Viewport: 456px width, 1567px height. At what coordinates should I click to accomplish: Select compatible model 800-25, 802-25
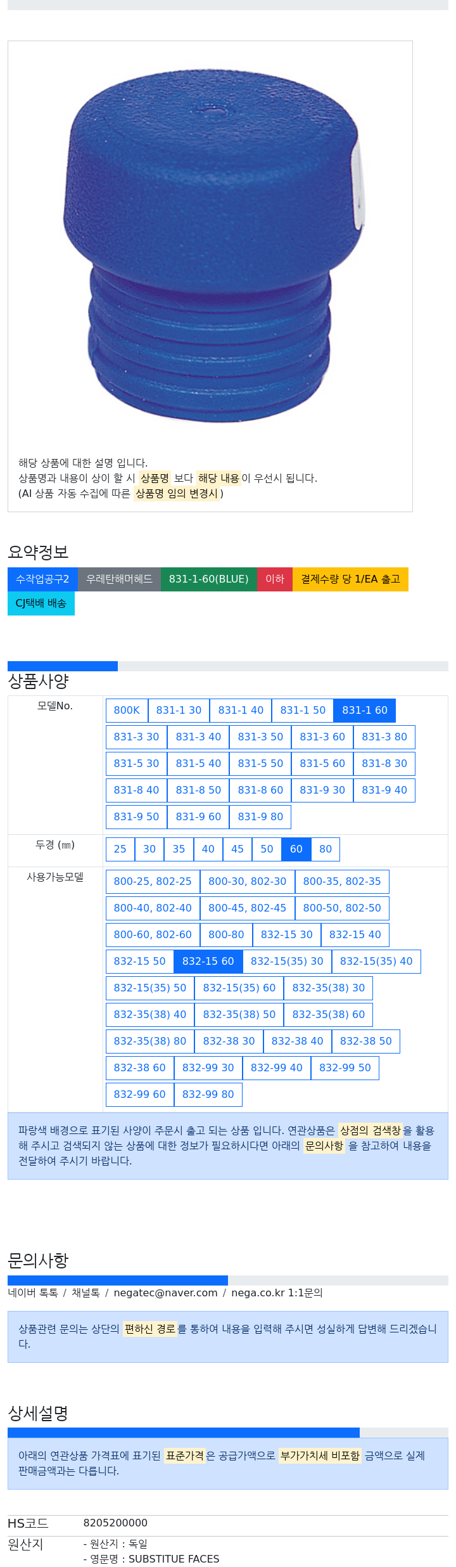(153, 882)
